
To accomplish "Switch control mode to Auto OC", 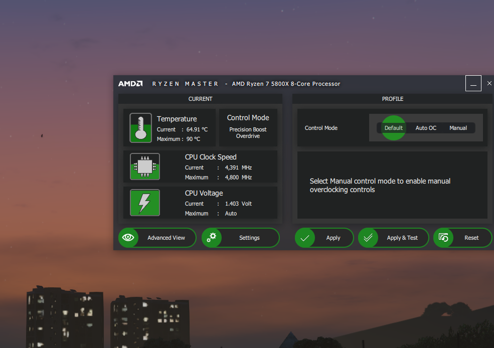I will click(x=426, y=128).
